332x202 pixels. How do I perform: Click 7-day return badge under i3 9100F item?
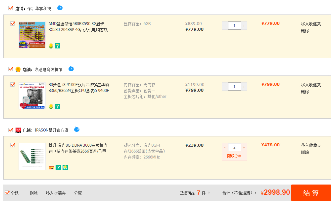click(x=58, y=106)
